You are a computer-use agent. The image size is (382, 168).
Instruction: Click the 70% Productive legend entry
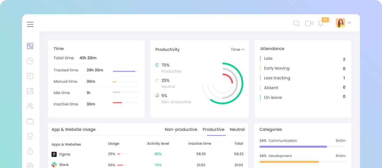pos(168,68)
